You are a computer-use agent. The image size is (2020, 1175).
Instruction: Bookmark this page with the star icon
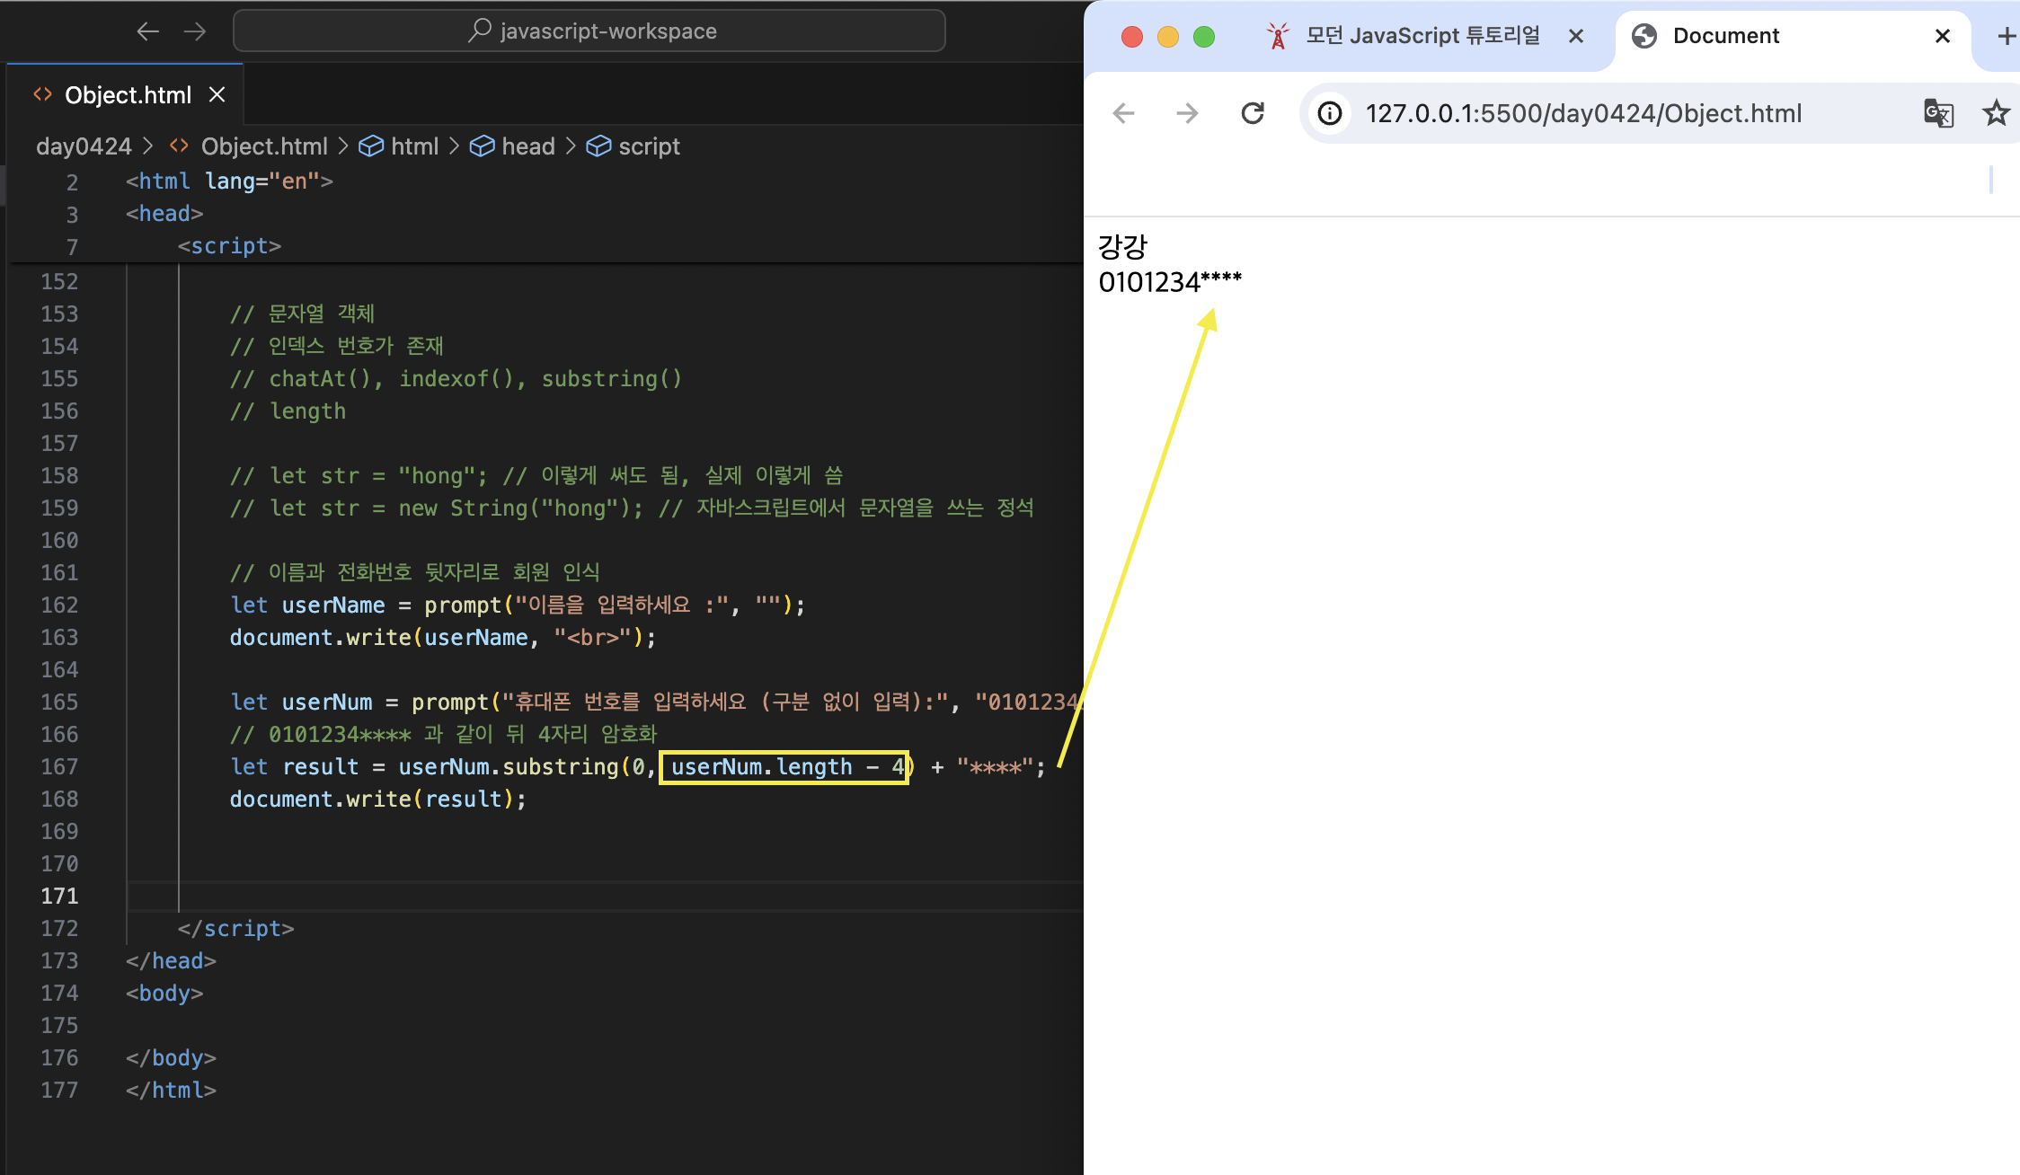(x=1996, y=113)
